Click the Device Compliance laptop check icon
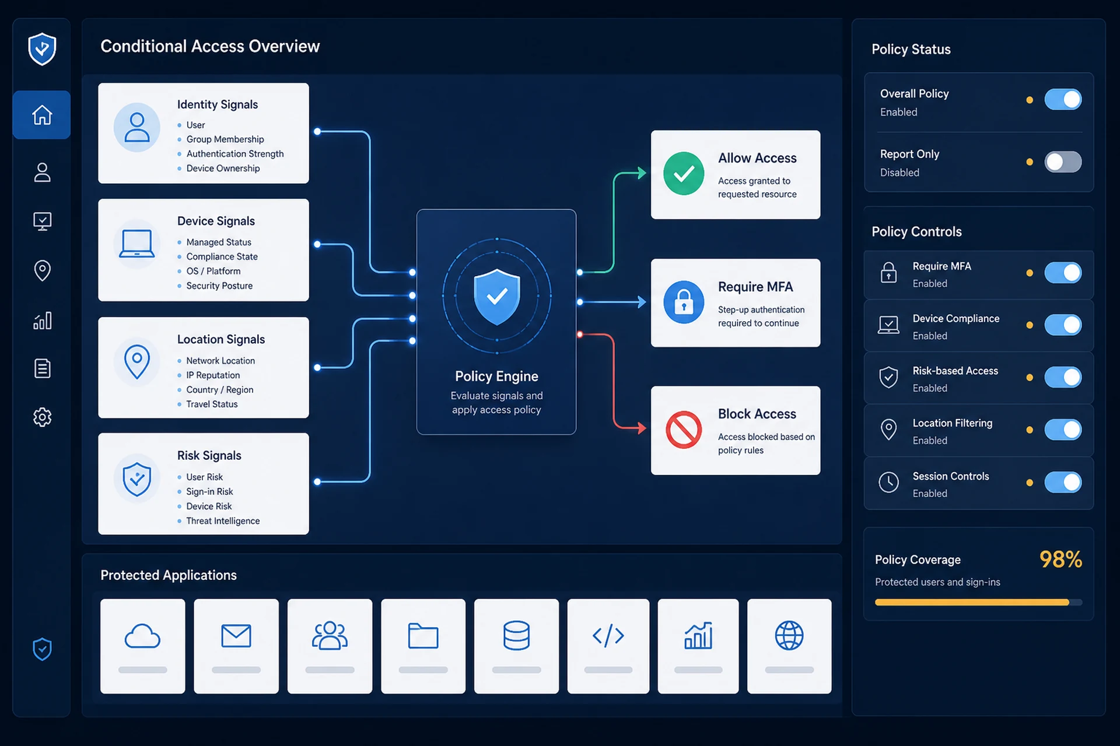 [888, 325]
